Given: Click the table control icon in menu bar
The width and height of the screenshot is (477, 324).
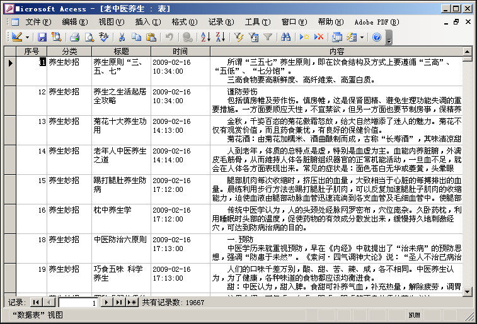Looking at the screenshot, I should pyautogui.click(x=15, y=22).
